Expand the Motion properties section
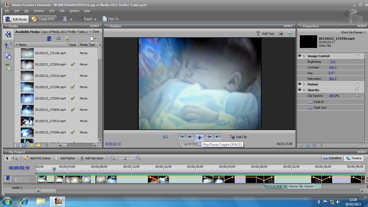368x207 pixels. point(304,84)
